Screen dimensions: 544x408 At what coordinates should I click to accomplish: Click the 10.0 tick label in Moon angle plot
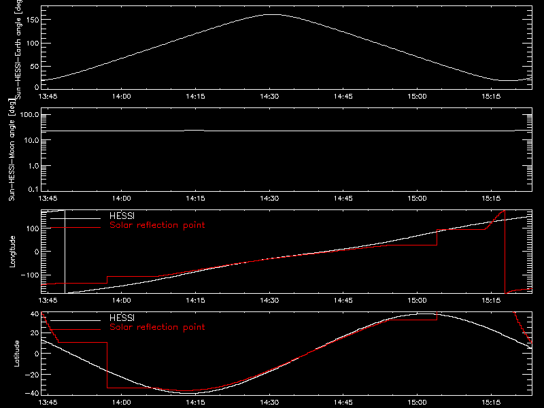(x=31, y=140)
